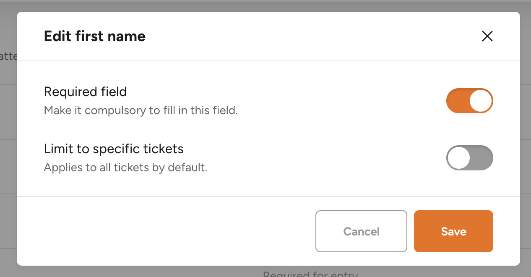The width and height of the screenshot is (531, 277).
Task: Click the orange track of the enabled switch
Action: (457, 101)
